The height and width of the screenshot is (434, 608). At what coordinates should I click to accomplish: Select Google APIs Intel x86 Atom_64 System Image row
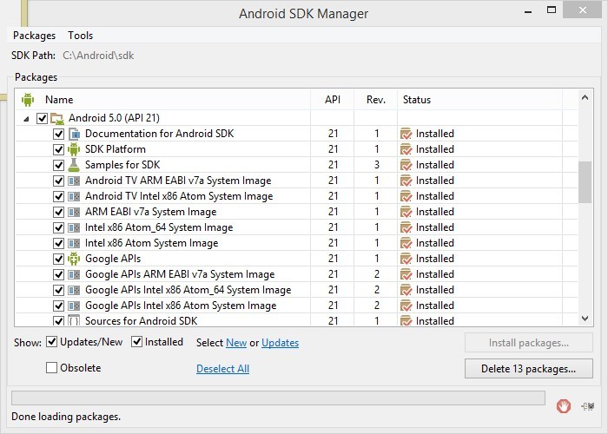297,290
